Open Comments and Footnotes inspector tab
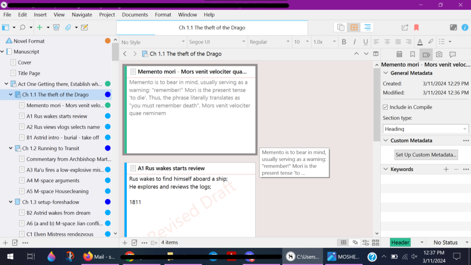The width and height of the screenshot is (471, 265). [452, 54]
